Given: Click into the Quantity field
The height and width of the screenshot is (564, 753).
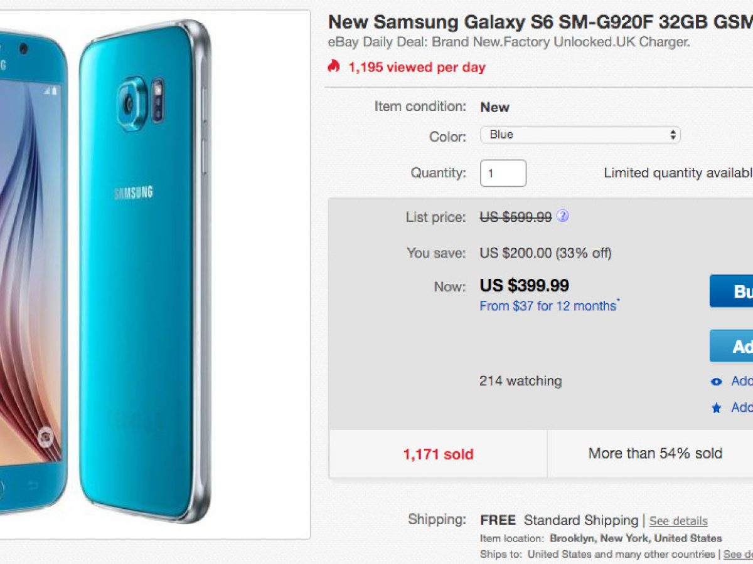Looking at the screenshot, I should point(503,173).
